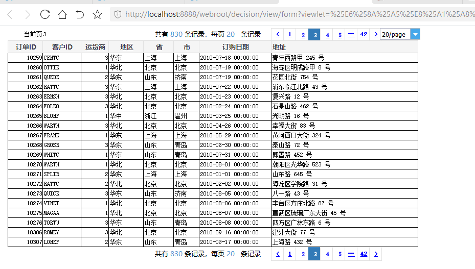
Task: Click the undo restore arrow icon
Action: [80, 14]
